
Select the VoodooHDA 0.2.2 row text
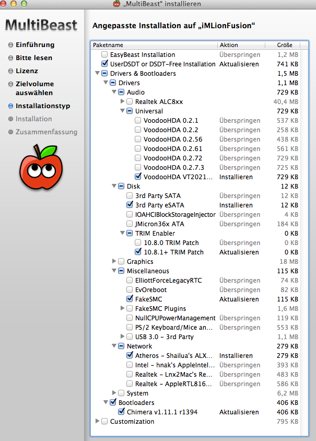(x=171, y=130)
